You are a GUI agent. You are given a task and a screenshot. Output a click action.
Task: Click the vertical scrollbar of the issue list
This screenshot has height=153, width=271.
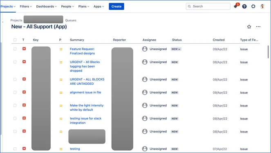click(x=268, y=52)
